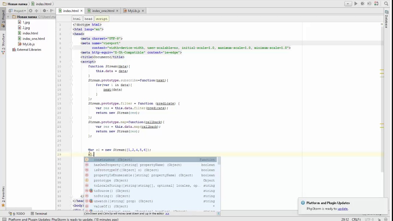Click the code analysis indicator above scrollbar
The height and width of the screenshot is (221, 393).
click(382, 24)
